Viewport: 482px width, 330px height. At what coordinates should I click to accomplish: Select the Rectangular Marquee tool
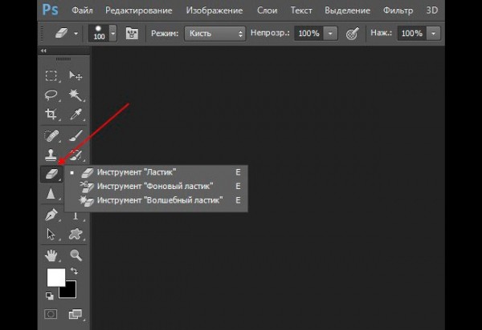click(x=51, y=76)
